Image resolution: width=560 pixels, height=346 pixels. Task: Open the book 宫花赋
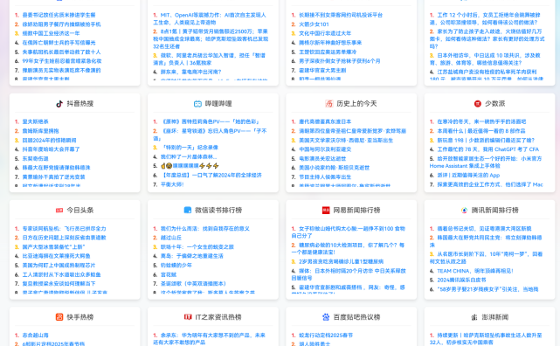169,274
